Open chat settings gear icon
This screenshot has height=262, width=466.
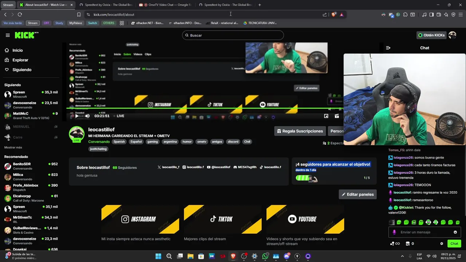(442, 244)
